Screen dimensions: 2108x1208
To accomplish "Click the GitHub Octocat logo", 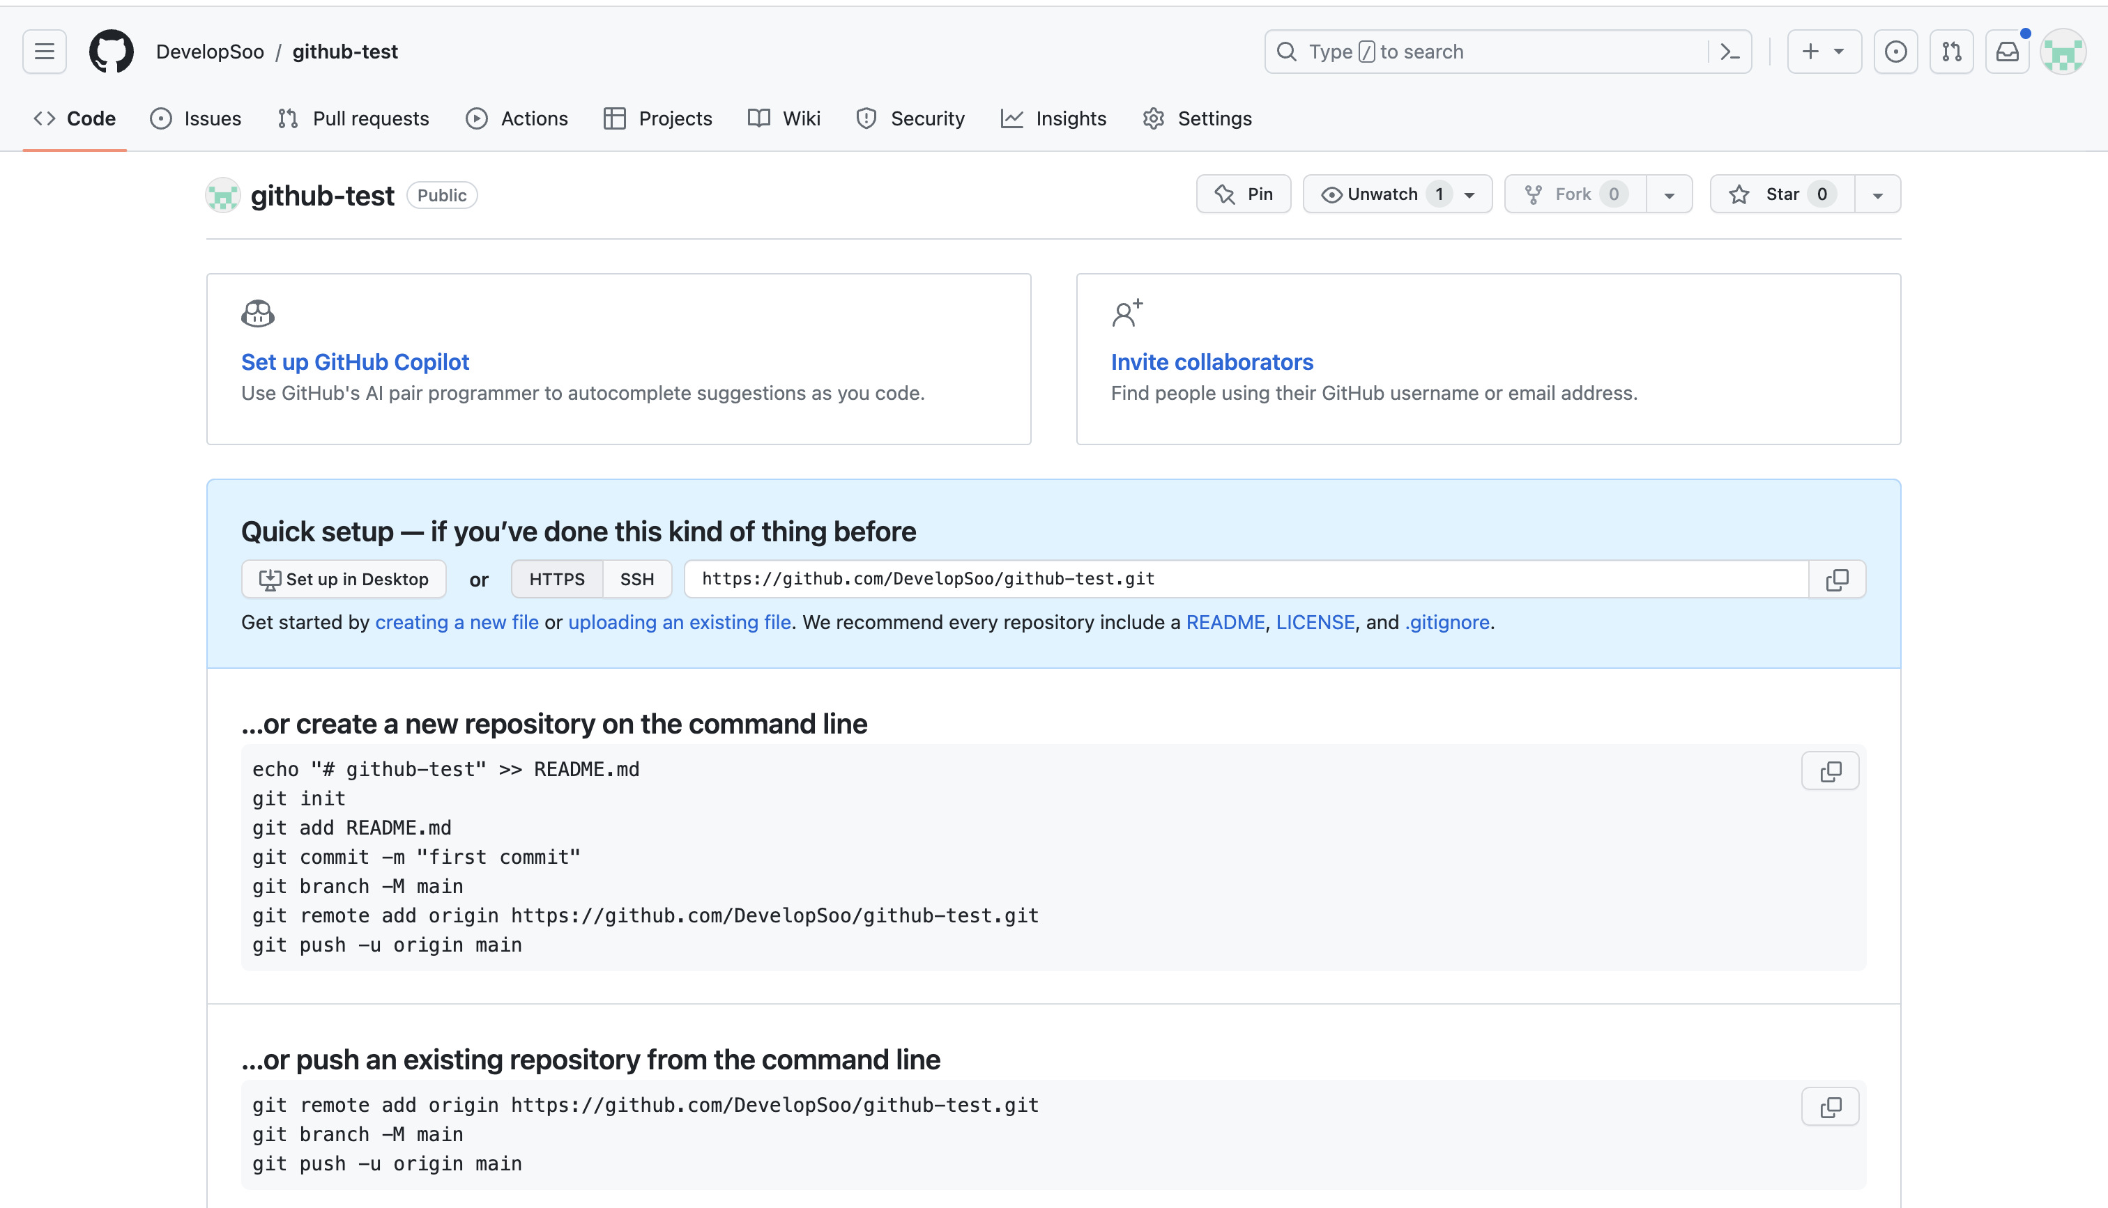I will (112, 52).
